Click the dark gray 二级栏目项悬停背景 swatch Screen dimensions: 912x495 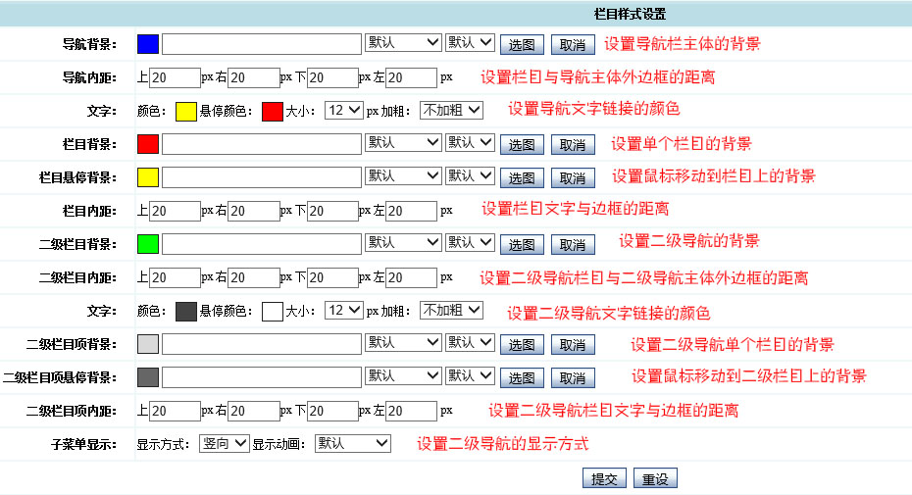148,377
